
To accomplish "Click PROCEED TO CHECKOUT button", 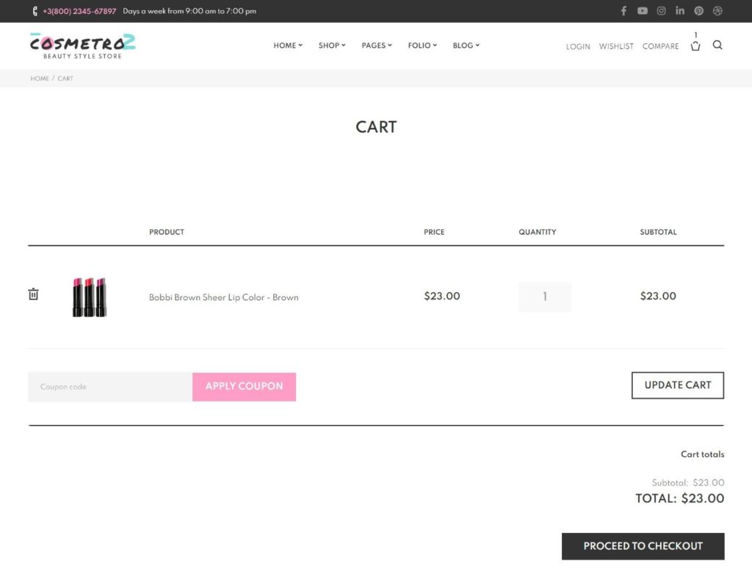I will [643, 546].
